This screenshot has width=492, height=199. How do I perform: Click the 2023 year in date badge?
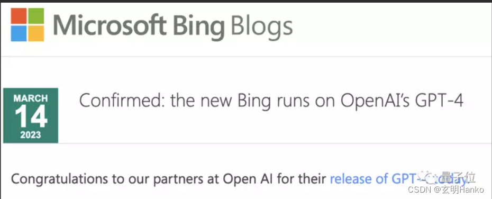click(31, 135)
